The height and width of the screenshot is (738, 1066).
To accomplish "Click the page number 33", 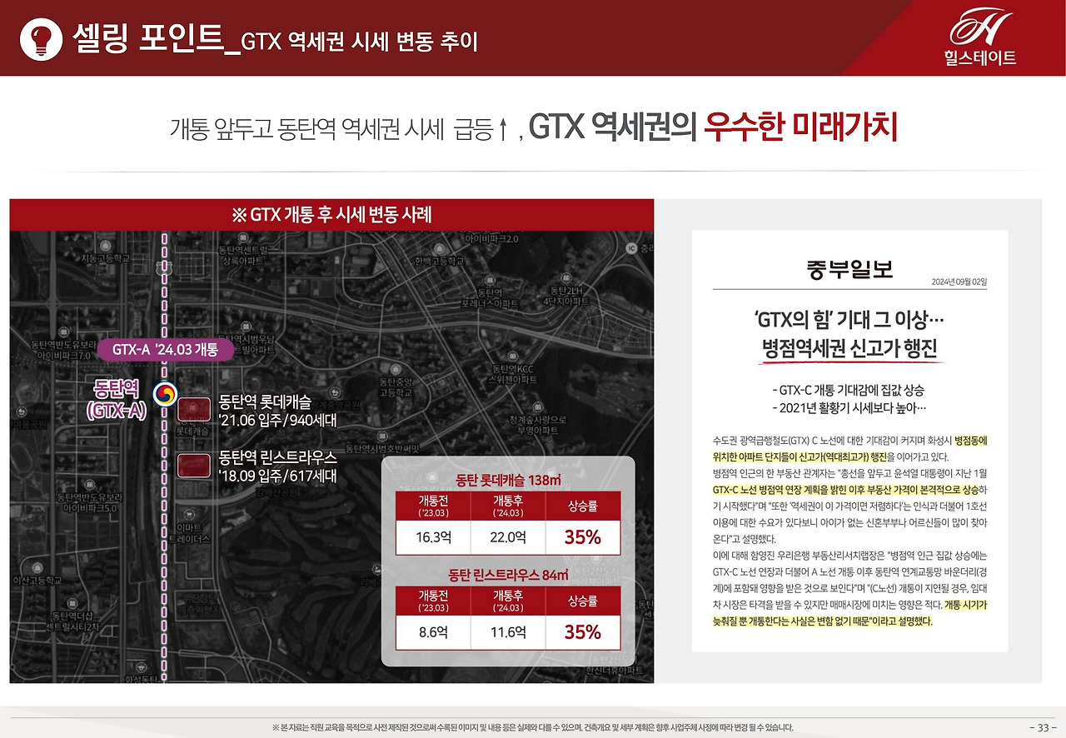I will tap(1042, 726).
